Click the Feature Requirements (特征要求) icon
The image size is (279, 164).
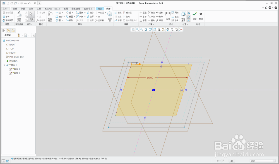183,16
